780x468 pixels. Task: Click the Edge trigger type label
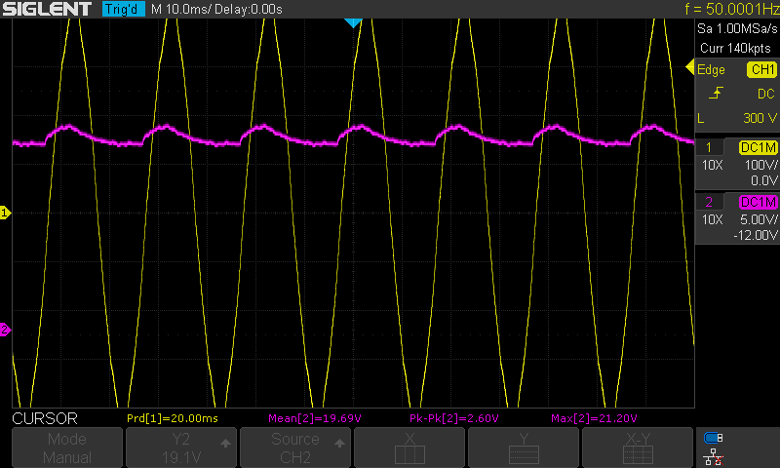(x=711, y=69)
